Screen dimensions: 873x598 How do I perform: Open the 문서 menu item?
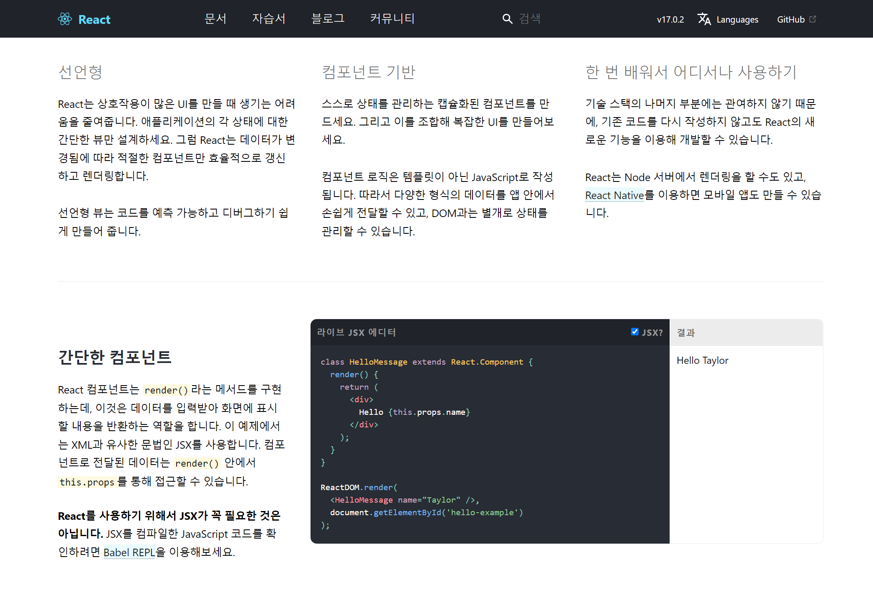point(216,19)
